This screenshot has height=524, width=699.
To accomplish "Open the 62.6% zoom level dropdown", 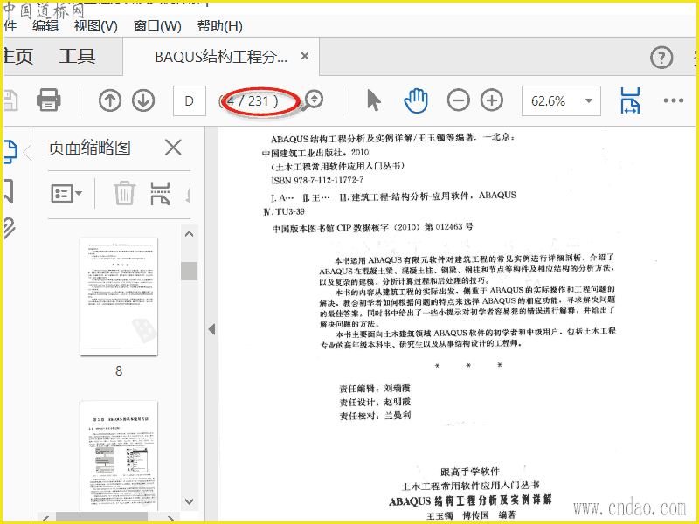I will point(561,101).
